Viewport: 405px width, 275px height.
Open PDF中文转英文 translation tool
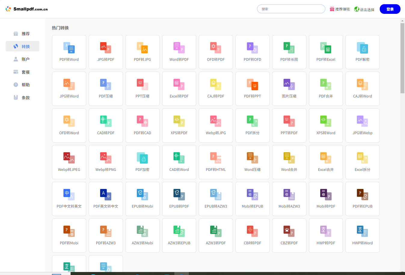[69, 199]
